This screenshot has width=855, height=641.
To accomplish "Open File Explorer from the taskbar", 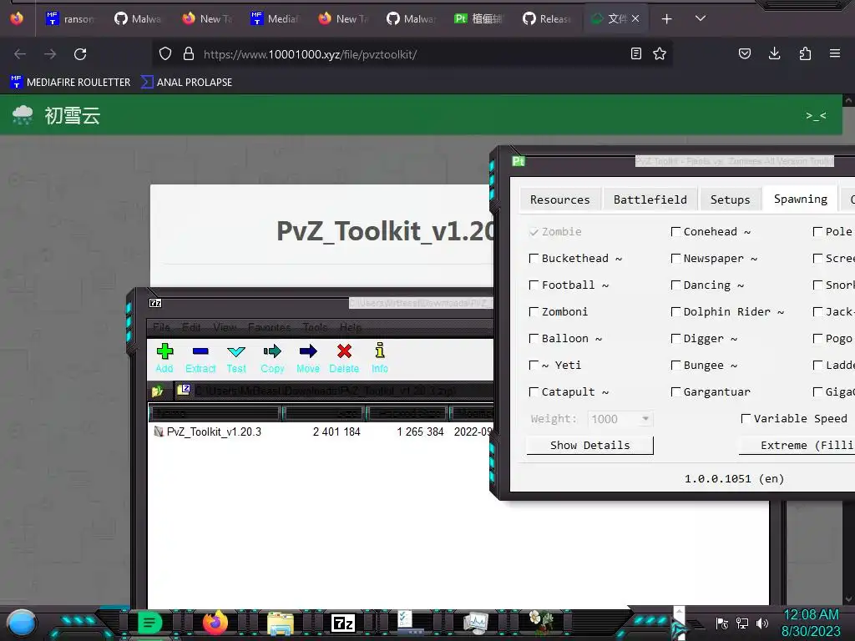I will [281, 623].
